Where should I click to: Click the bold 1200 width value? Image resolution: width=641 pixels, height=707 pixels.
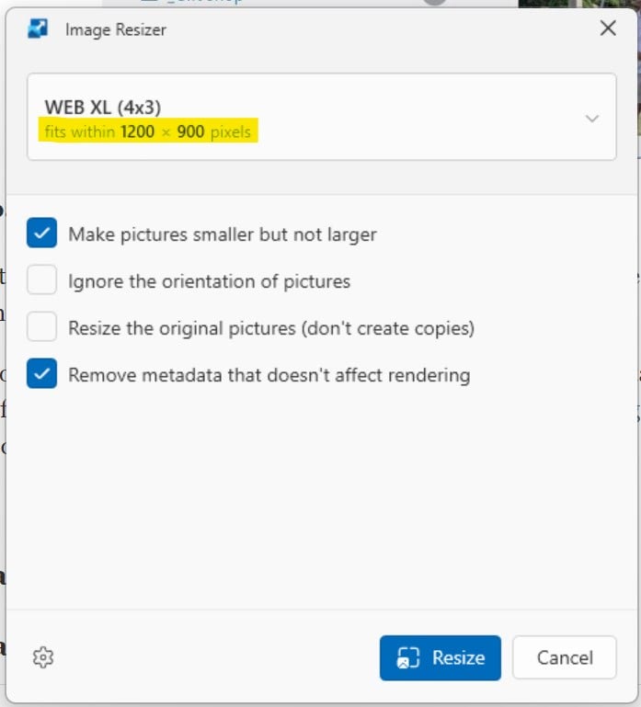point(137,131)
